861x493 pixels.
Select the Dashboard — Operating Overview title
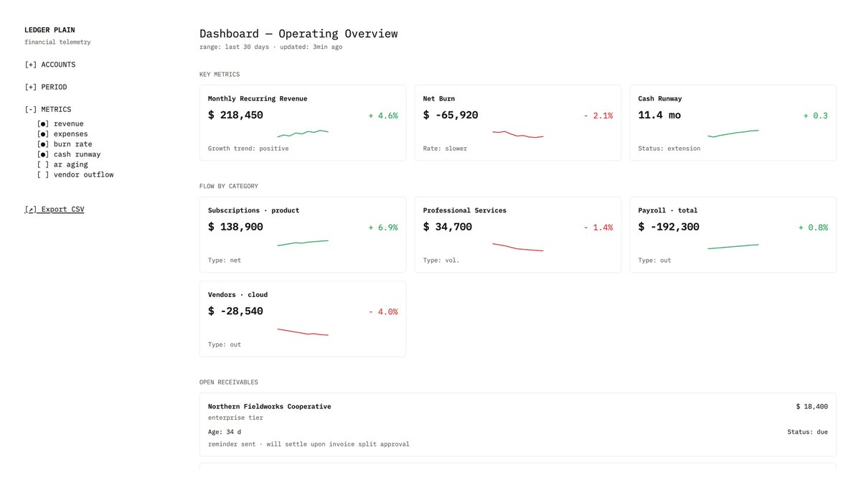(298, 33)
